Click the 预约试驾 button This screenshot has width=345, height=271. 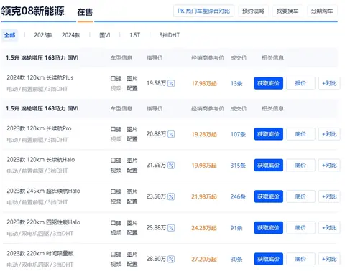(x=253, y=11)
